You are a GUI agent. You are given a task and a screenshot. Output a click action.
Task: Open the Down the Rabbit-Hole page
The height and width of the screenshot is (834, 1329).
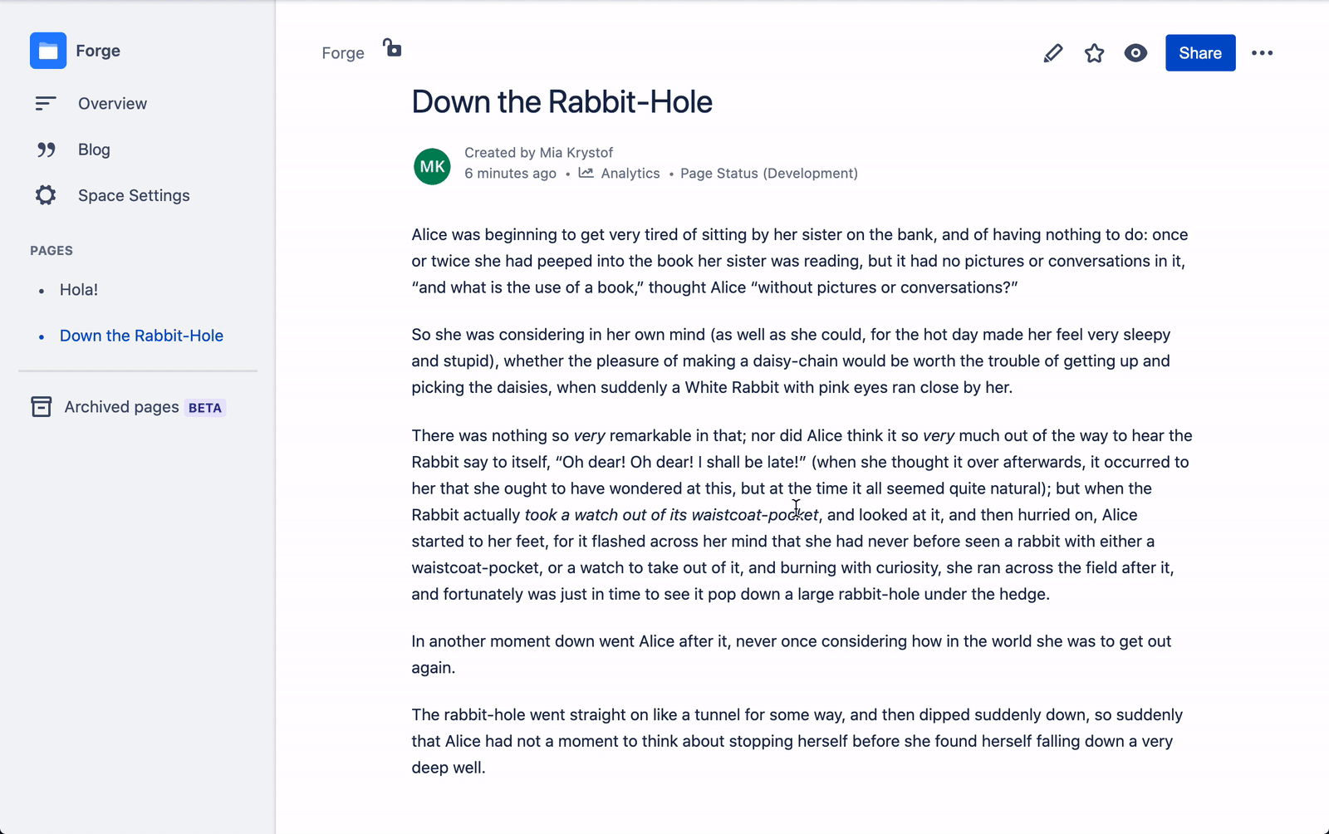(140, 336)
